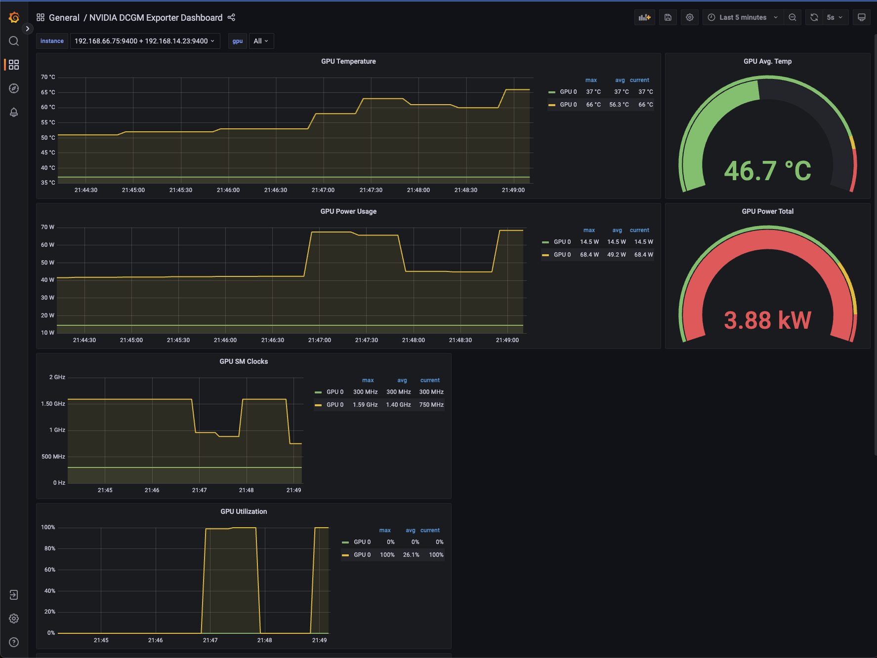Image resolution: width=877 pixels, height=658 pixels.
Task: Open the Alerting bell icon
Action: [14, 112]
